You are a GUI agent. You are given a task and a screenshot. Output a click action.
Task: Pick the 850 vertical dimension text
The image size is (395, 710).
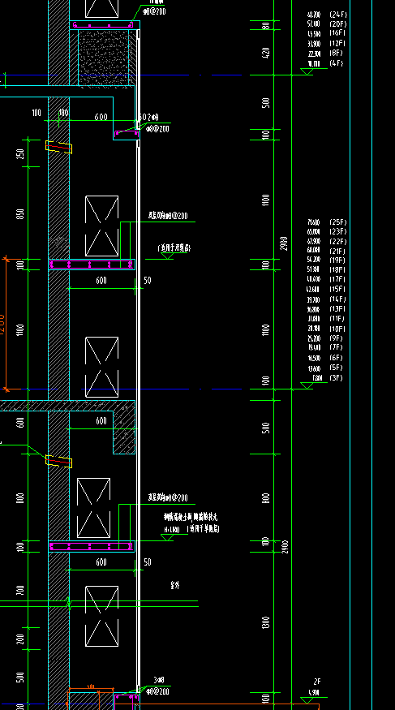20,213
